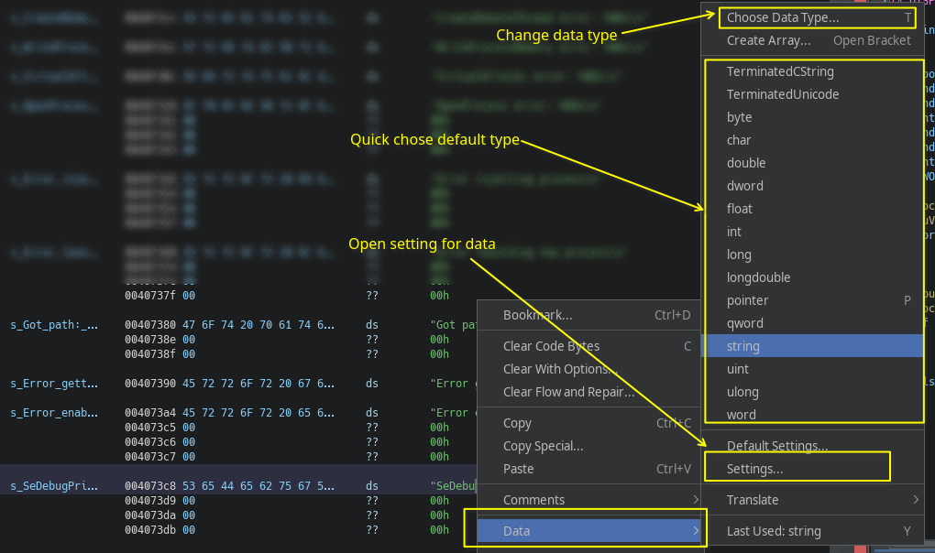Click address 004073c8 in listing
The height and width of the screenshot is (553, 935).
pyautogui.click(x=150, y=486)
